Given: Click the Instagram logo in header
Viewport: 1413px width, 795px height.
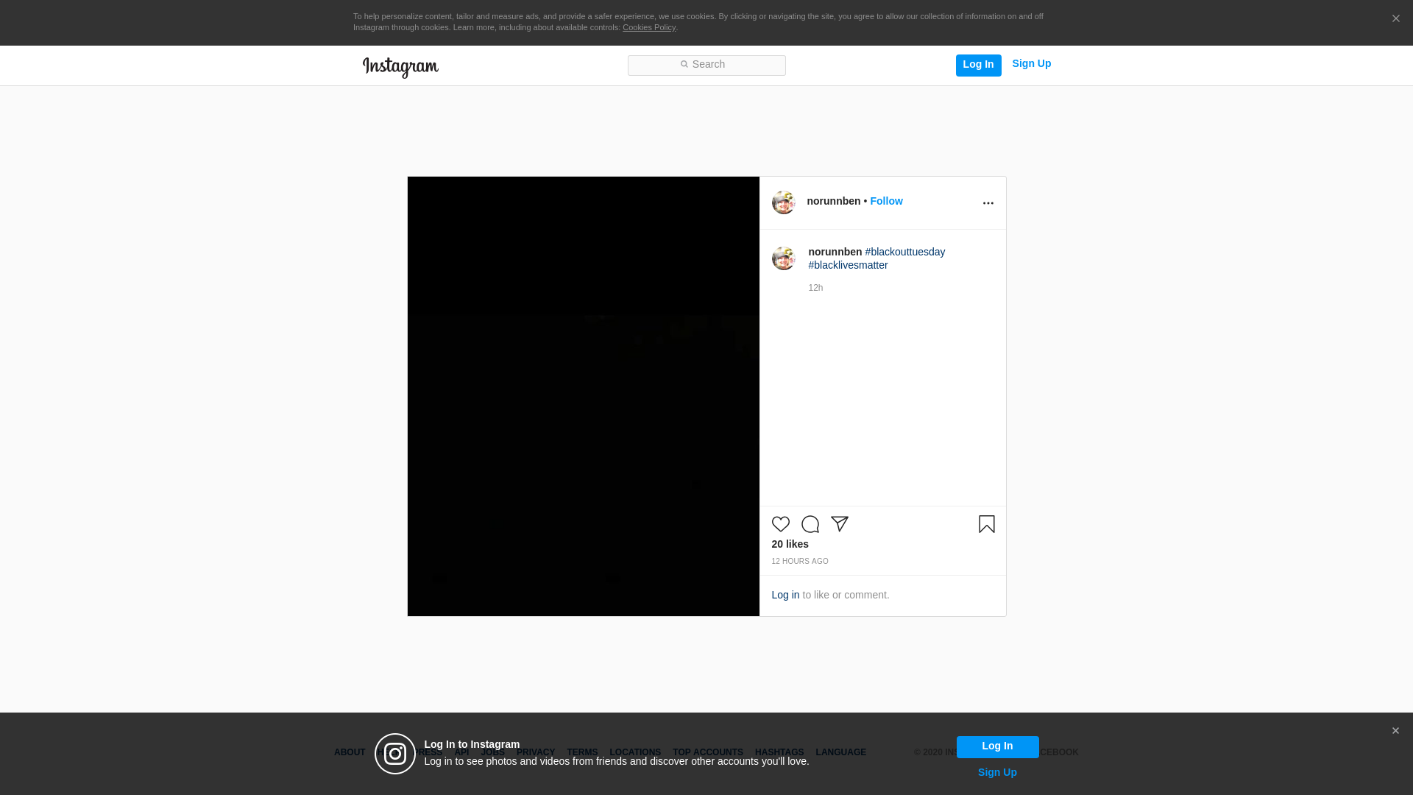Looking at the screenshot, I should click(400, 67).
